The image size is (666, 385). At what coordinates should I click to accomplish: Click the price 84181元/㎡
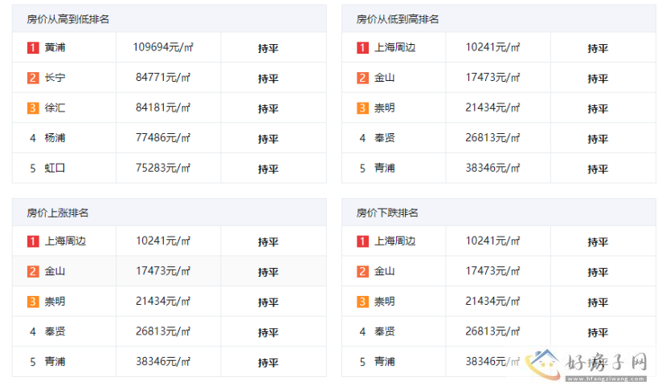coord(163,107)
